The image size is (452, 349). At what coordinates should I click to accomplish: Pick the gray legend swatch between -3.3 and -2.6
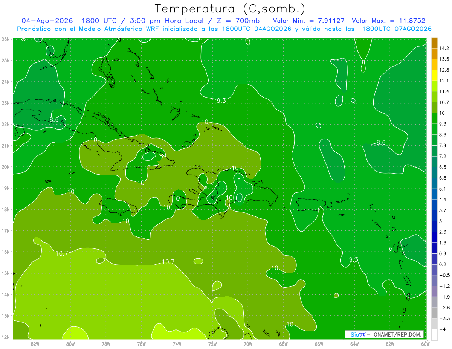coord(434,313)
